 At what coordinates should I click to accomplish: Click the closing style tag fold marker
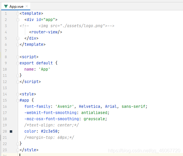coord(18,150)
